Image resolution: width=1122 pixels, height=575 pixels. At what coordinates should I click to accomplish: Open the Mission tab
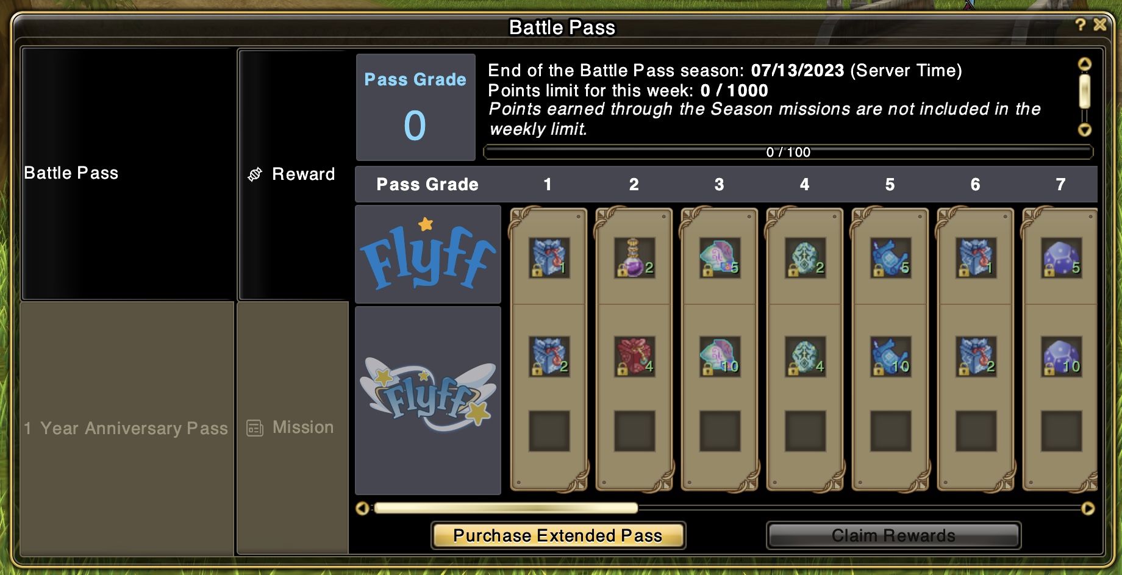[293, 427]
